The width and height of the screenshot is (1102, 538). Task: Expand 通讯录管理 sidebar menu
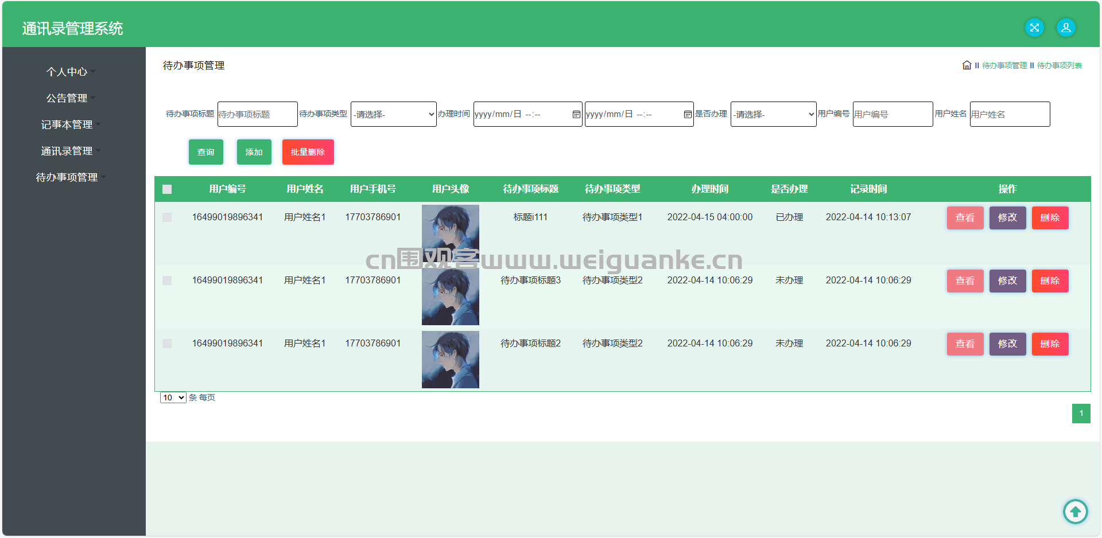pyautogui.click(x=71, y=151)
